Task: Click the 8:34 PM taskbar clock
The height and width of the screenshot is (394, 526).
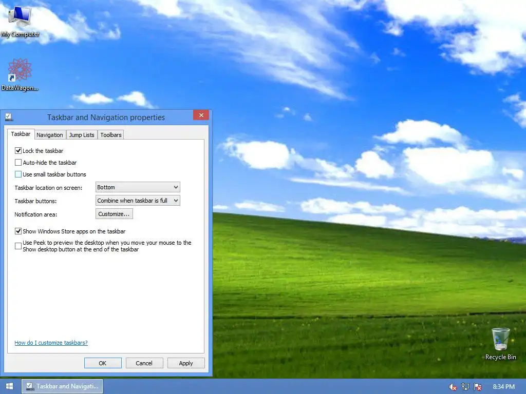Action: pos(503,387)
